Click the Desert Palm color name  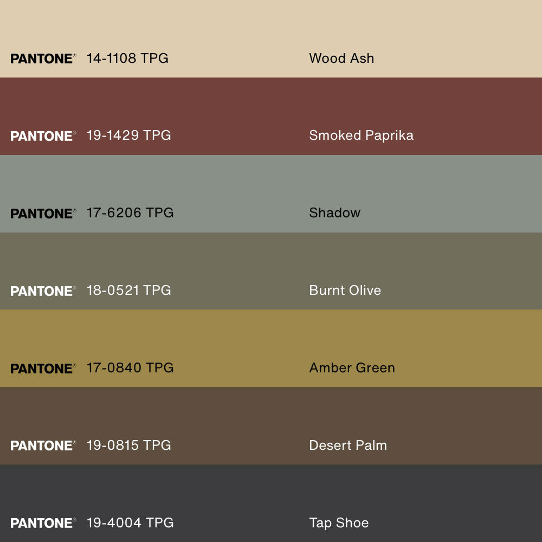[x=348, y=446]
